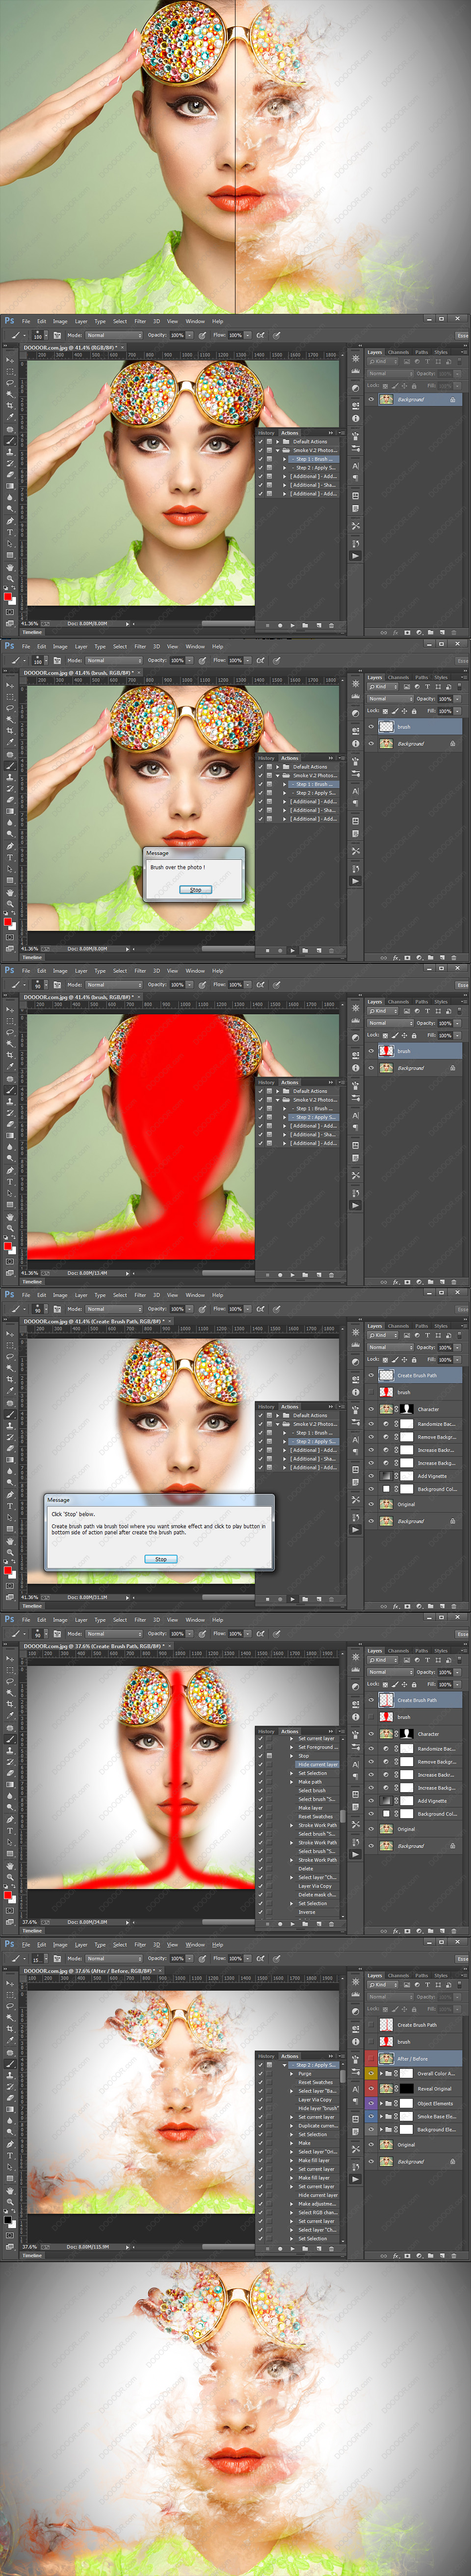Hide Background layer in the single-layer window
The image size is (471, 2576).
[x=372, y=400]
